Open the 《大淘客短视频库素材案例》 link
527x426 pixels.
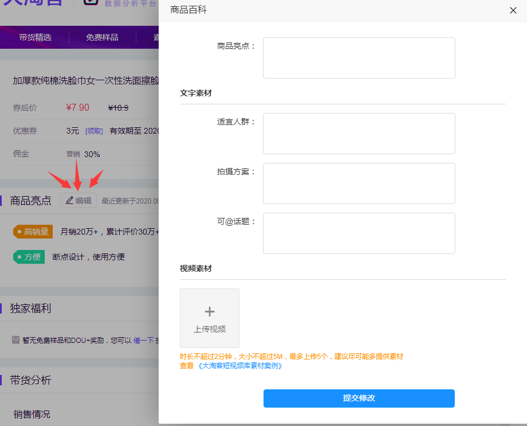point(240,366)
